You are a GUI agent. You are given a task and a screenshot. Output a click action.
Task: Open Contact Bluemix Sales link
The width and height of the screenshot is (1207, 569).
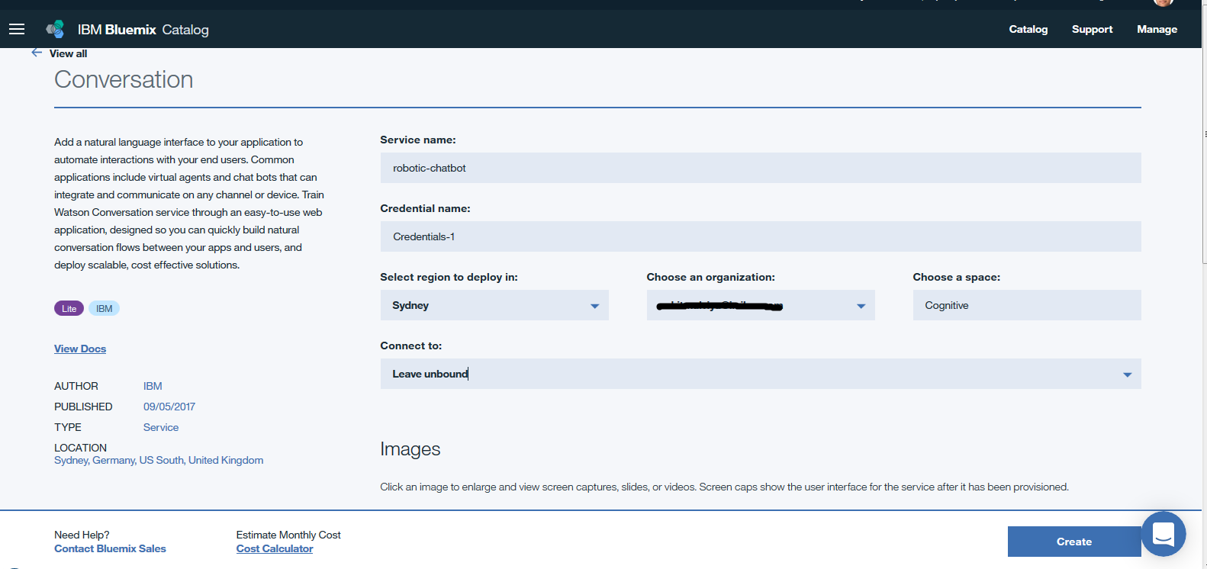(110, 548)
